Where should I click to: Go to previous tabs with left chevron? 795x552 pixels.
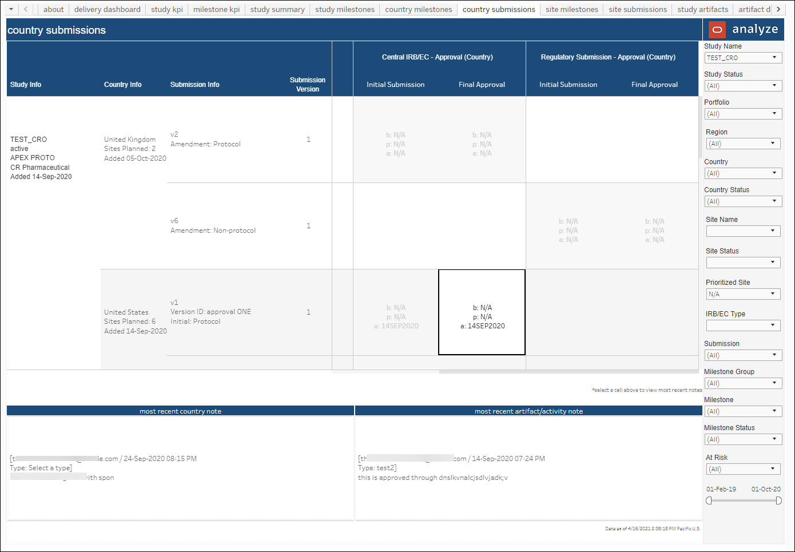pyautogui.click(x=26, y=9)
